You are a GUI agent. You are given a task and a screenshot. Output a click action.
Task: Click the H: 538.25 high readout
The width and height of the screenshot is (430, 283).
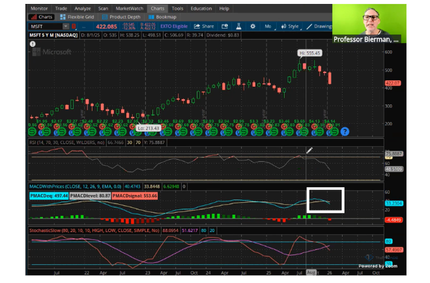point(130,35)
